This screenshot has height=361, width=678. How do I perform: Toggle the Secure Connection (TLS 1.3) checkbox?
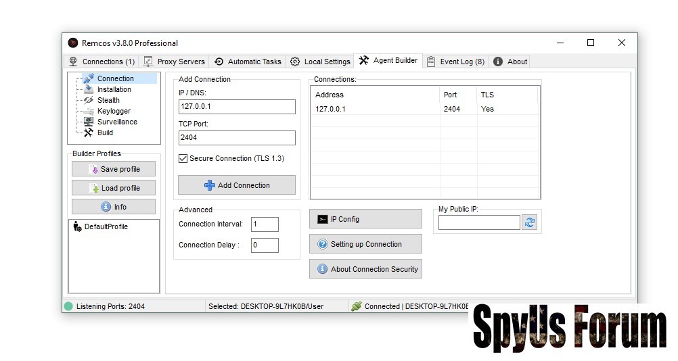[x=183, y=158]
